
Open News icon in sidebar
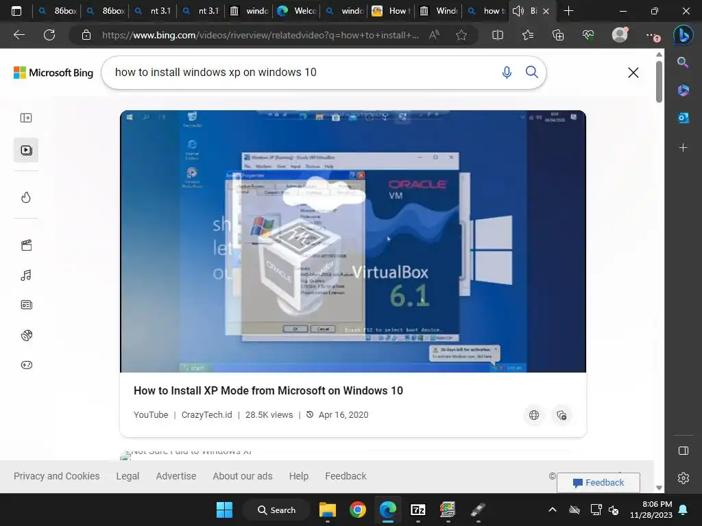[26, 305]
